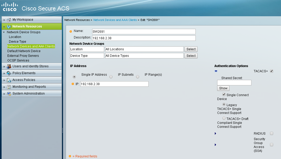This screenshot has width=281, height=159.
Task: Expand My Workspace menu arrow
Action: 4,20
